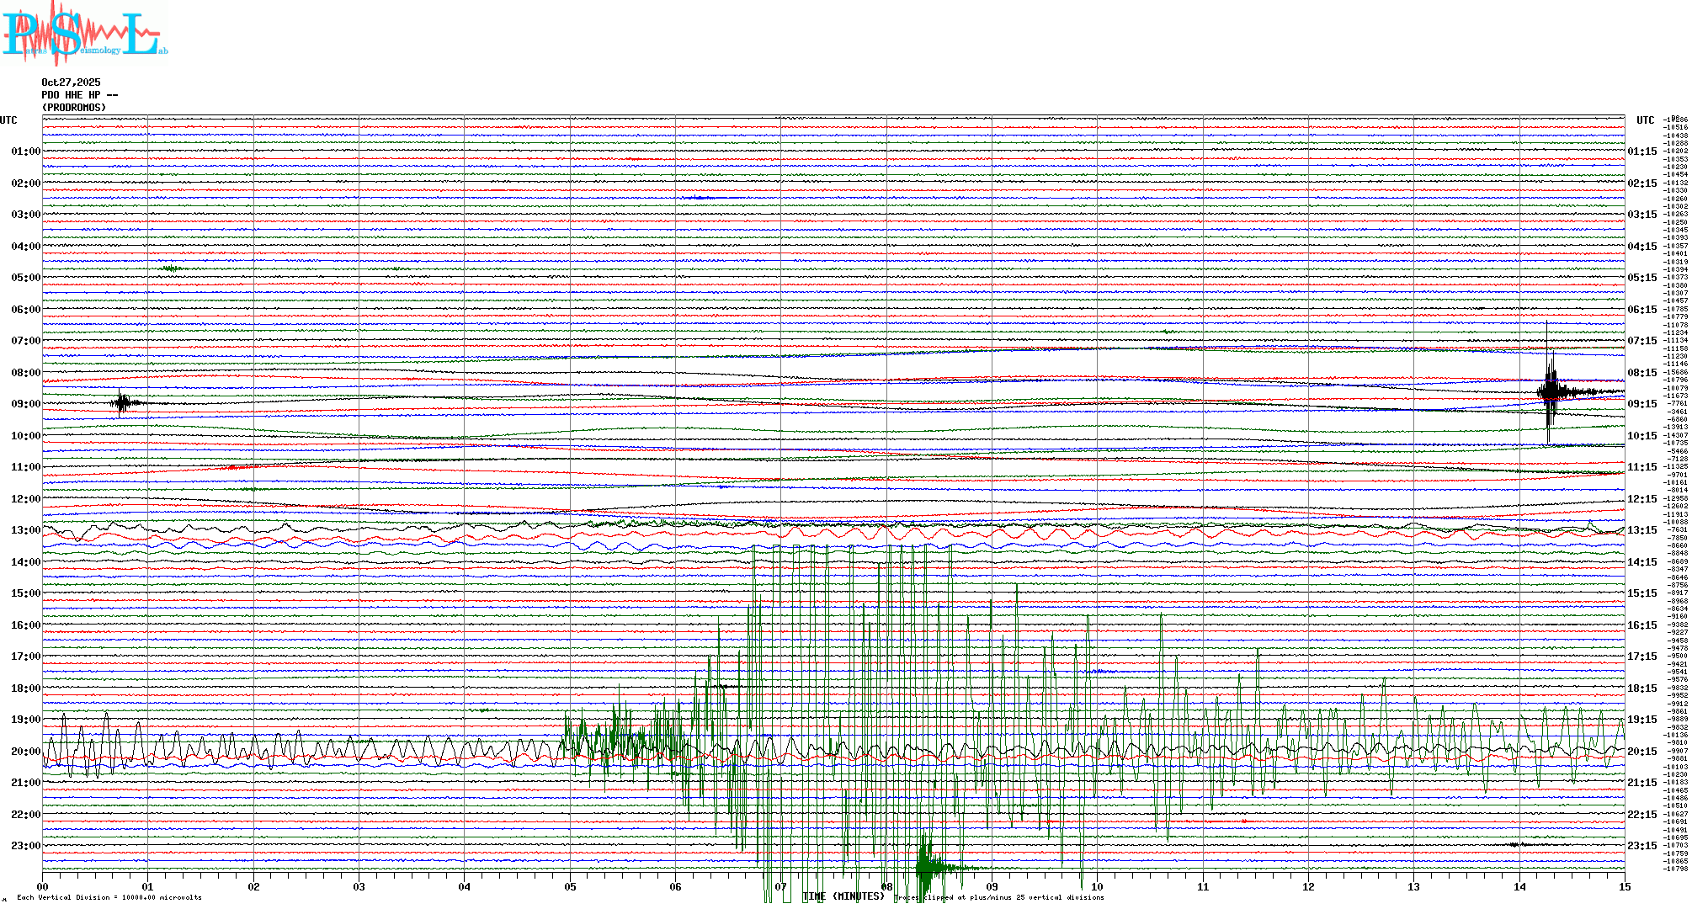Click the Traces clipped footer note

[x=998, y=897]
